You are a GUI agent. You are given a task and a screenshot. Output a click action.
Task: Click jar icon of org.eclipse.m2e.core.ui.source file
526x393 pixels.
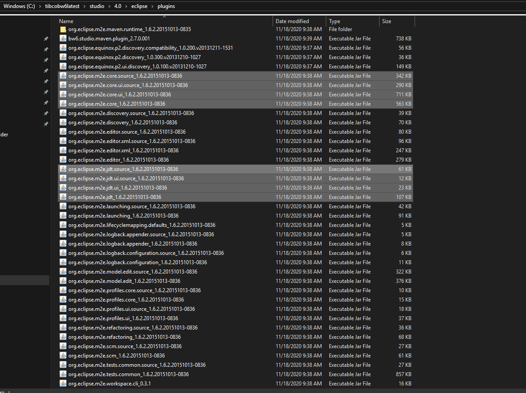click(x=63, y=85)
